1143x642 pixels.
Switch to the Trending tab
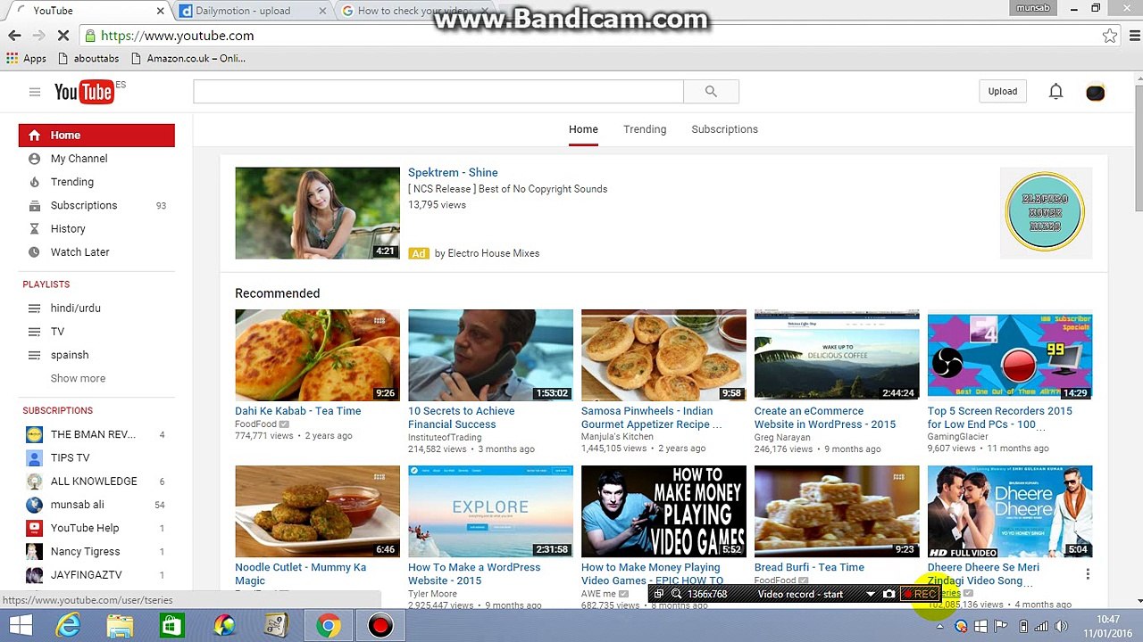click(x=645, y=129)
